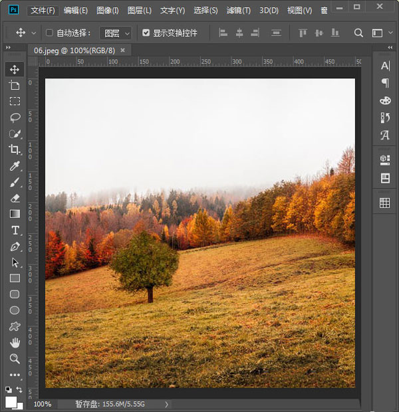Align right edges button
The height and width of the screenshot is (412, 399).
click(x=255, y=33)
